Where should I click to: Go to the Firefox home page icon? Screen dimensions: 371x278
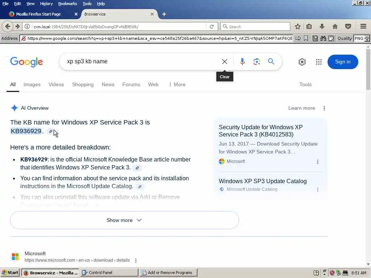[335, 26]
